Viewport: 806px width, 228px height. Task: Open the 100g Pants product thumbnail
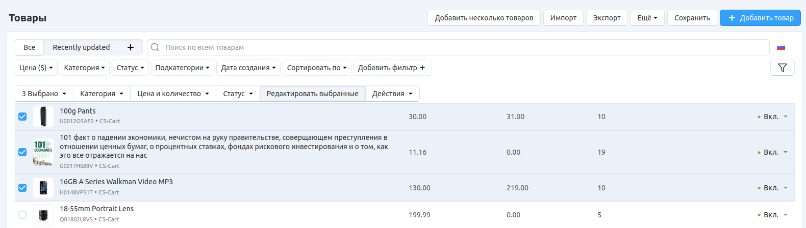(x=43, y=117)
